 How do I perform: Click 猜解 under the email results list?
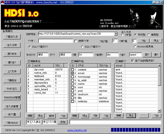pos(119,116)
